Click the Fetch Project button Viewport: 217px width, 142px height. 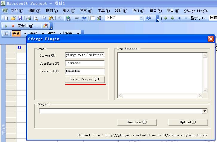85,79
